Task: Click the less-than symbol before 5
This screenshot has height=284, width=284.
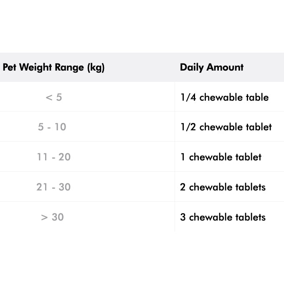Action: pyautogui.click(x=48, y=98)
